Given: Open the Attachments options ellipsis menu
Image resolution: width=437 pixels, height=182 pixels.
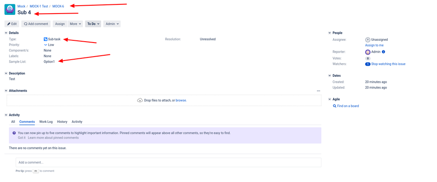Looking at the screenshot, I should click(x=318, y=91).
